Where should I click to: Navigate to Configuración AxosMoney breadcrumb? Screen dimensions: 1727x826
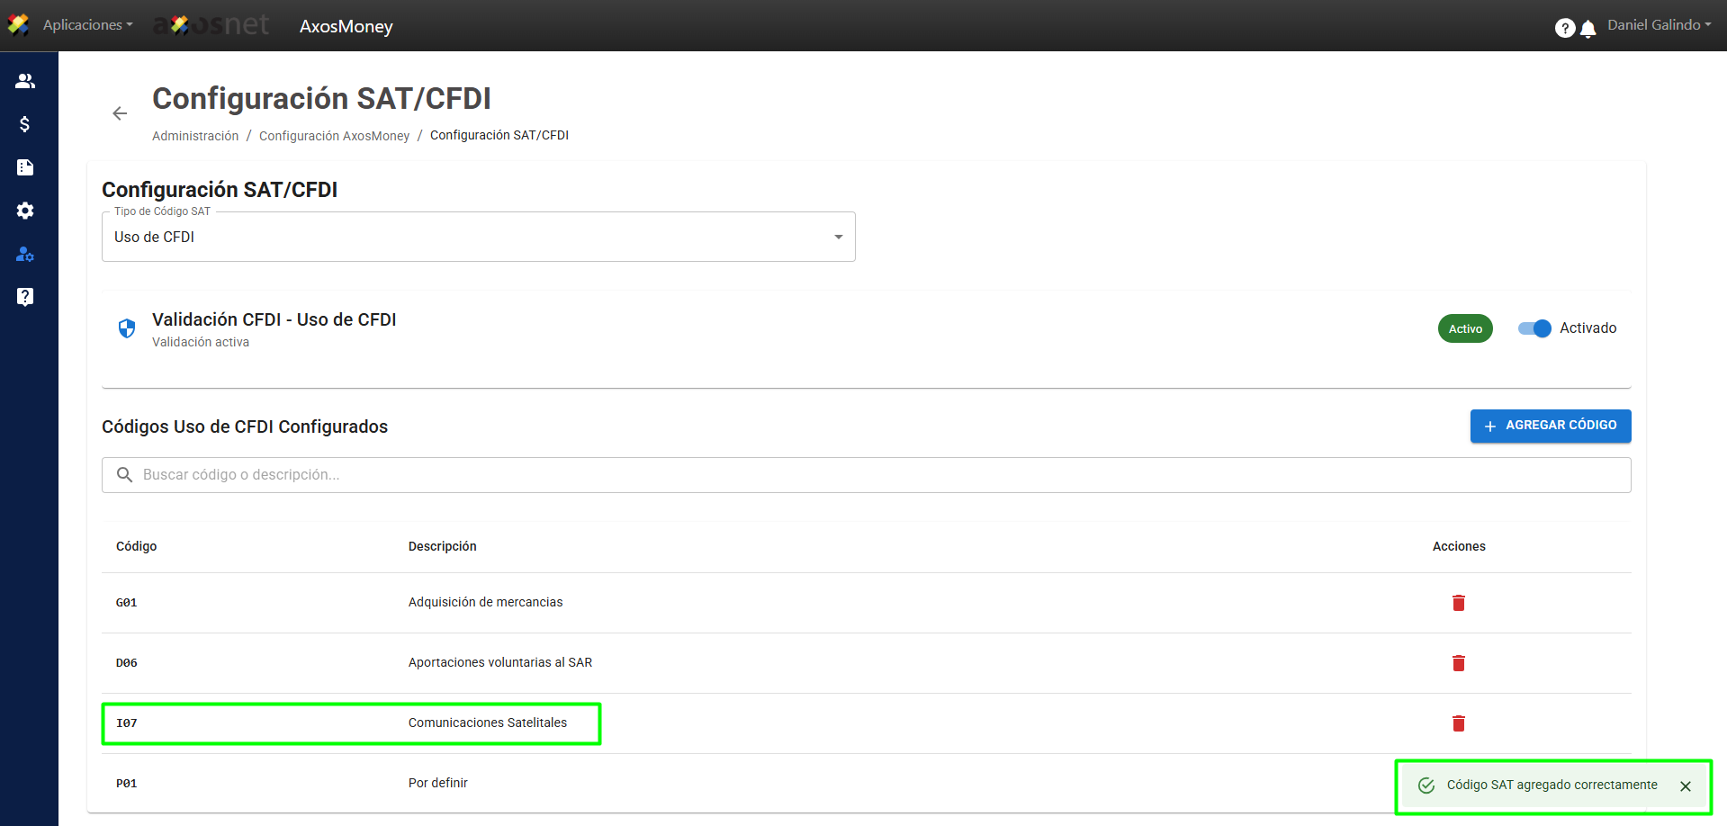click(x=334, y=136)
